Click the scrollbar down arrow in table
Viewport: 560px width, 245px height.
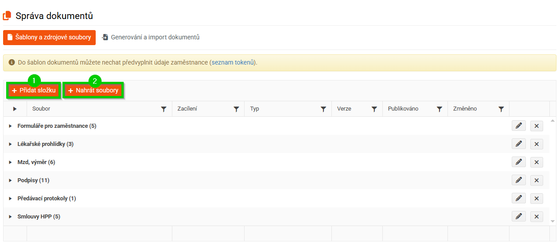(552, 221)
